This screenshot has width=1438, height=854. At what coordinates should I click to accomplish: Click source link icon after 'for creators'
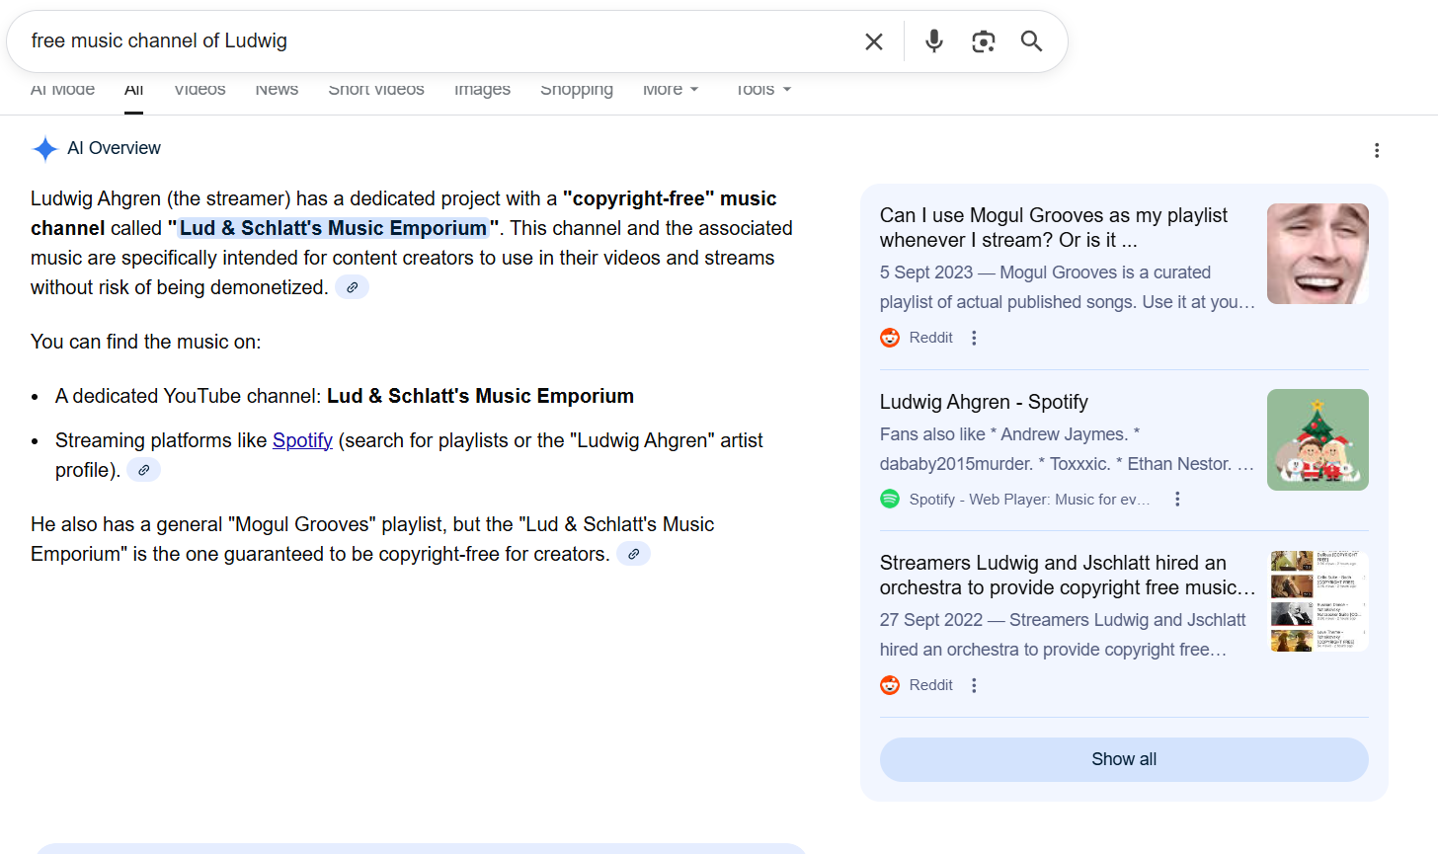click(x=633, y=554)
